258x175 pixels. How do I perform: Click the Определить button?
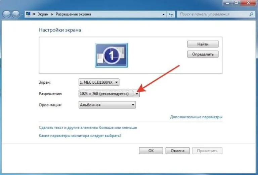[203, 54]
